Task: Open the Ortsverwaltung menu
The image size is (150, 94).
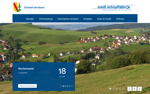Action: [46, 19]
